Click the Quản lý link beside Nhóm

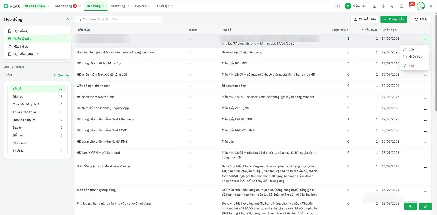click(x=61, y=75)
